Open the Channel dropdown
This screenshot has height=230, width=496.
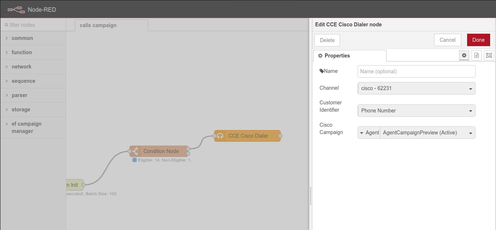[416, 88]
